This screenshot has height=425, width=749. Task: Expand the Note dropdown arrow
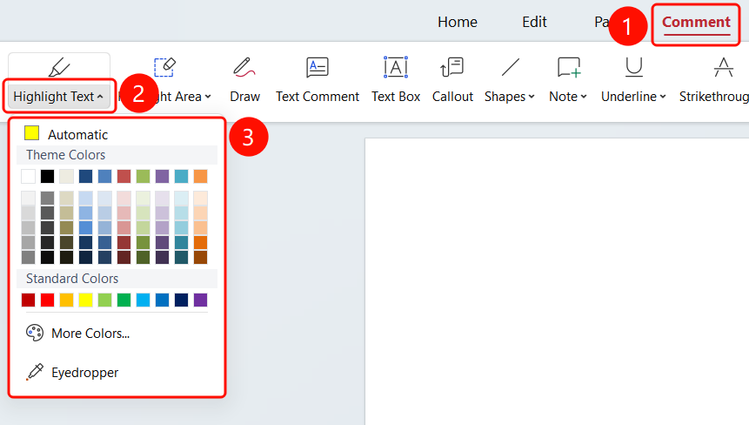click(583, 97)
